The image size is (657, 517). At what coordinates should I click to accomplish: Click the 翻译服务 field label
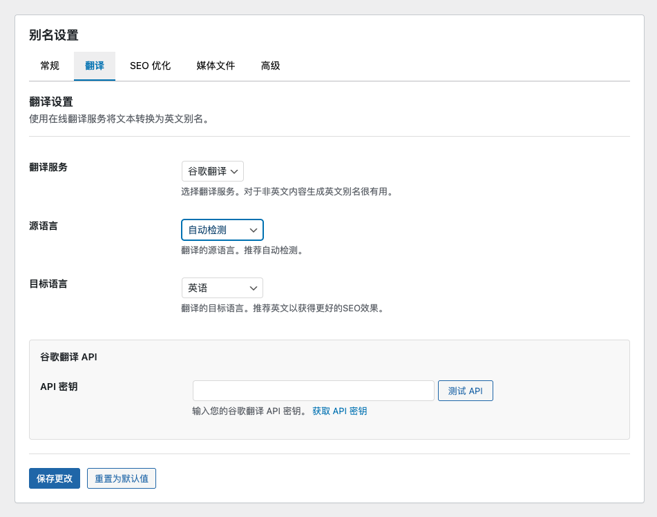click(48, 167)
